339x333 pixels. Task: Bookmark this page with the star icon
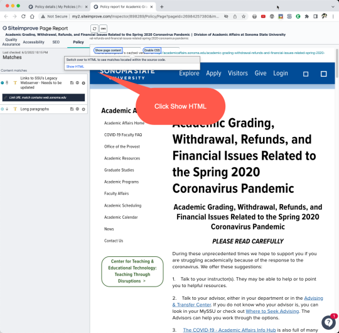244,16
